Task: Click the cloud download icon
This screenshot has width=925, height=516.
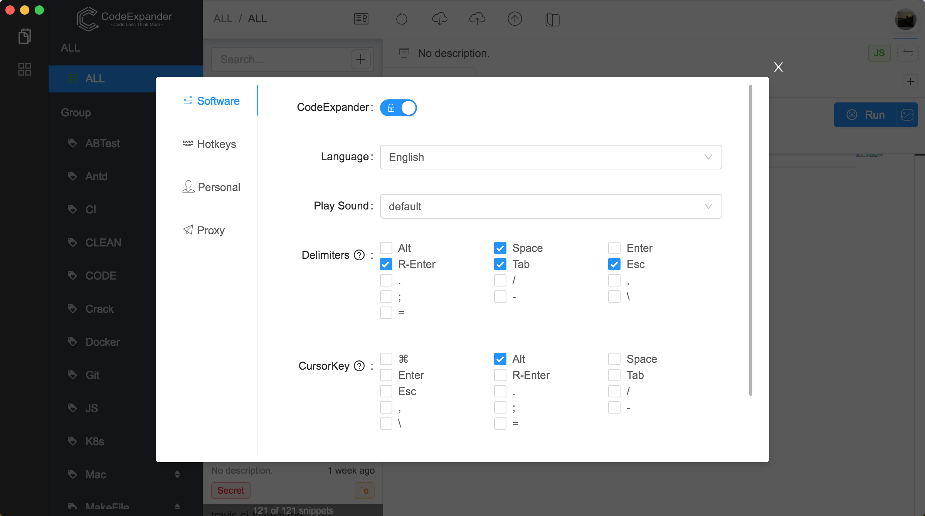Action: click(439, 19)
